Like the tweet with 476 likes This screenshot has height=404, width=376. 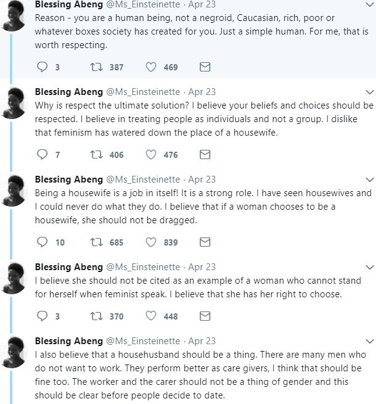(x=151, y=154)
